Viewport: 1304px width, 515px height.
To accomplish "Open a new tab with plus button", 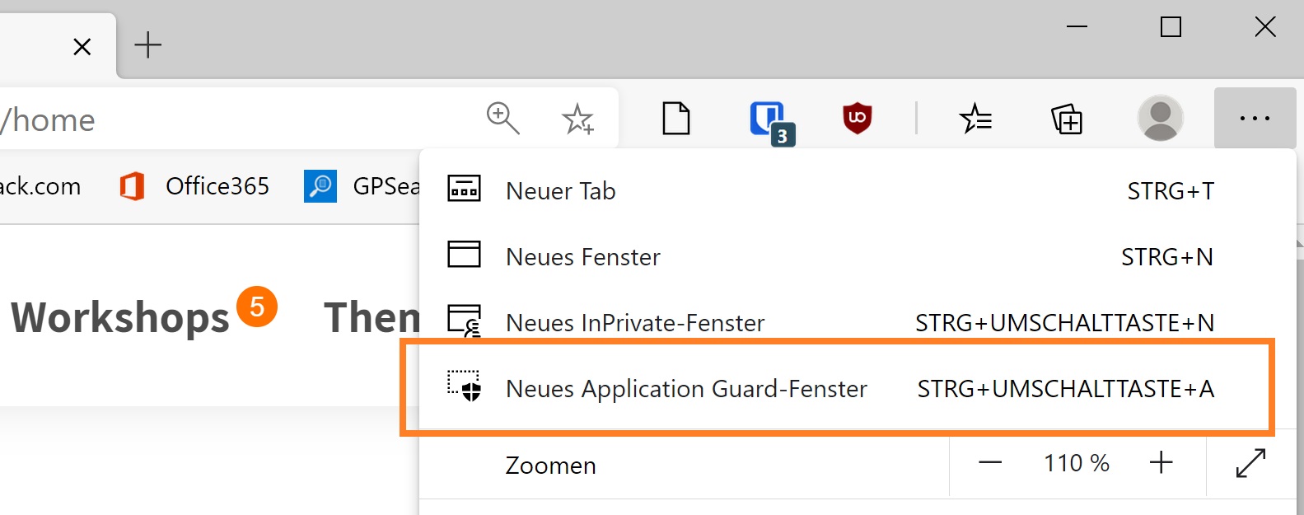I will point(148,44).
